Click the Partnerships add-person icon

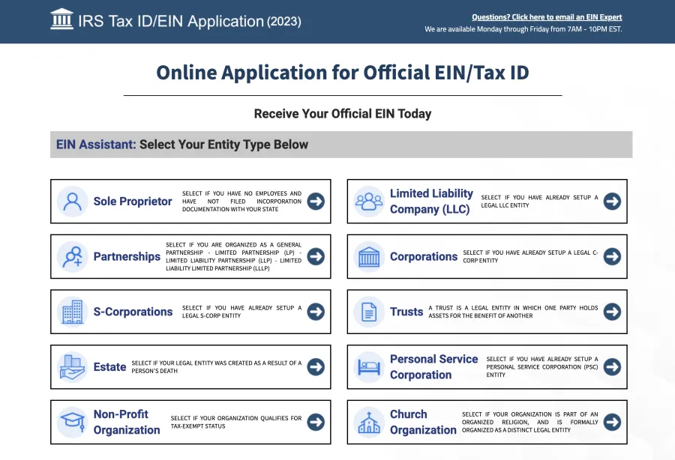pos(72,257)
